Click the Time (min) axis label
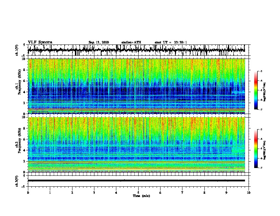 pos(141,196)
